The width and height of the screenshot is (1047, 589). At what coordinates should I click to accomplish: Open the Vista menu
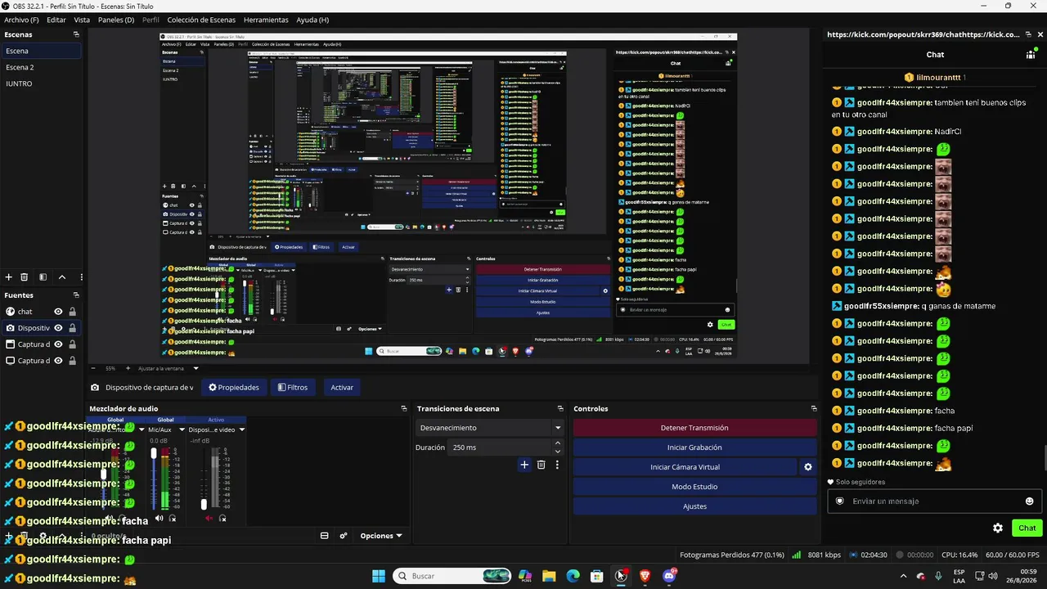82,20
